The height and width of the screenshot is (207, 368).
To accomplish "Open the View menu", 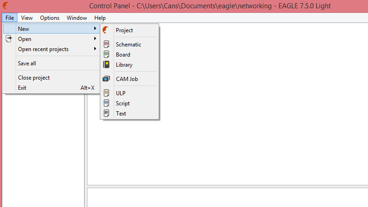I will [x=27, y=18].
